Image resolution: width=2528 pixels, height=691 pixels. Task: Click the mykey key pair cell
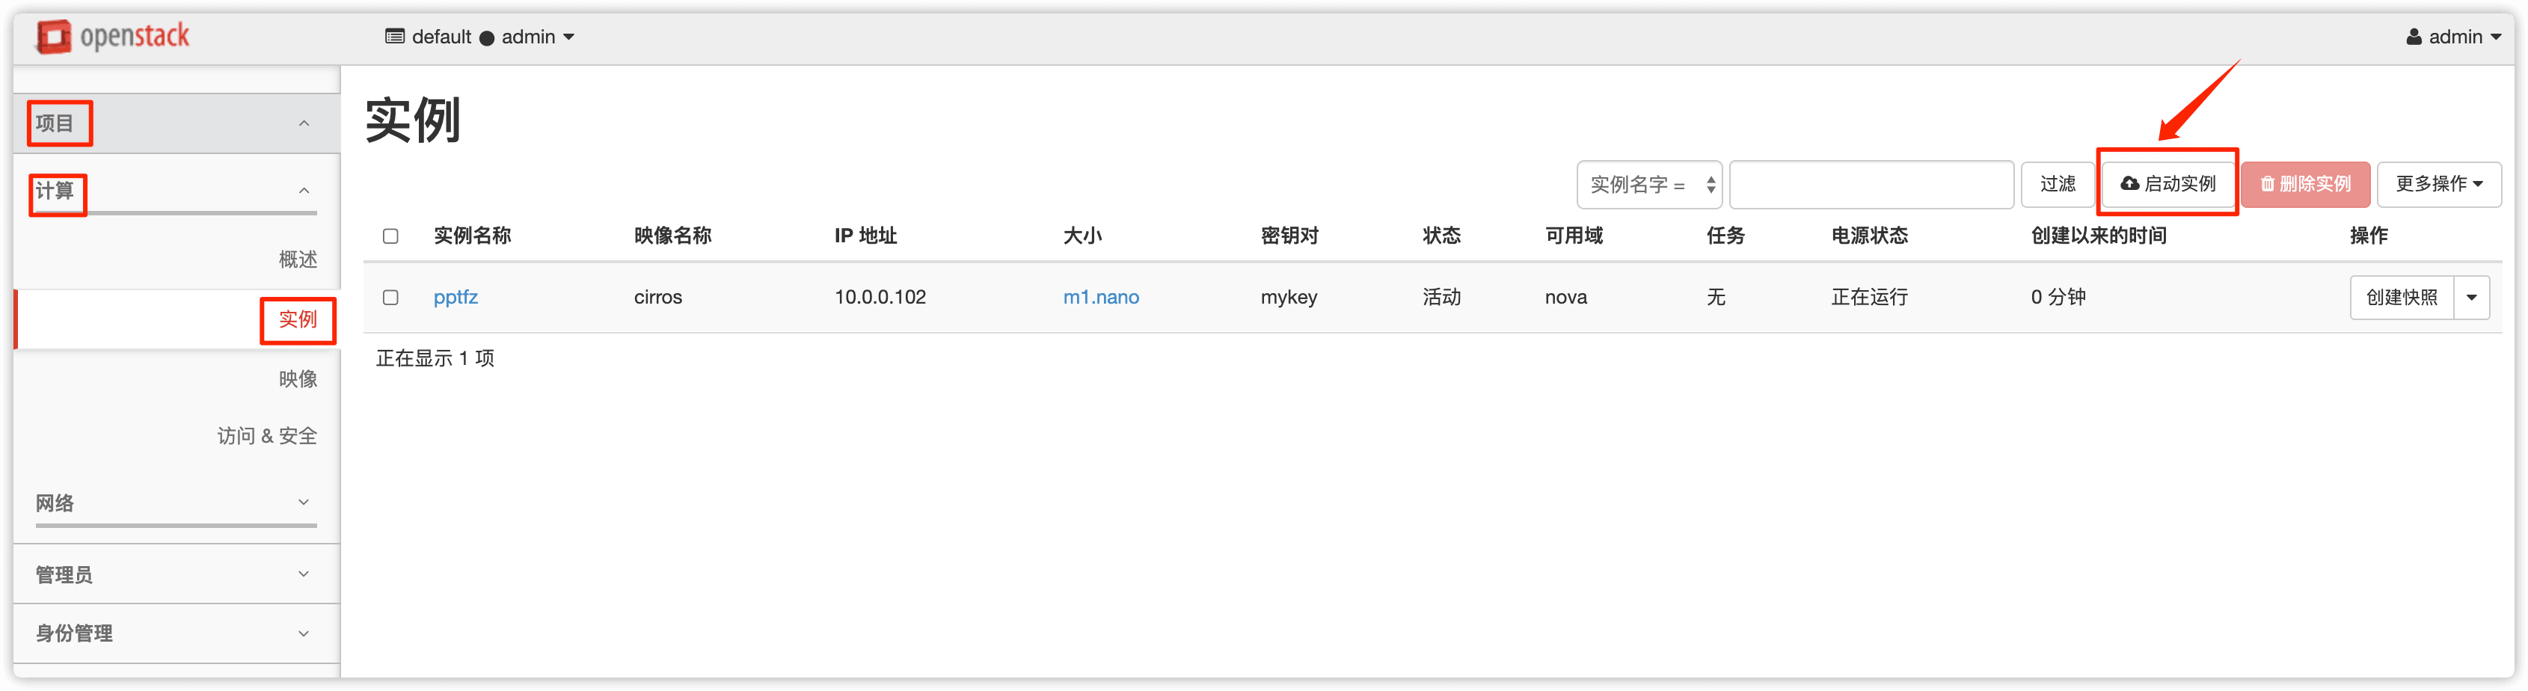(1289, 298)
